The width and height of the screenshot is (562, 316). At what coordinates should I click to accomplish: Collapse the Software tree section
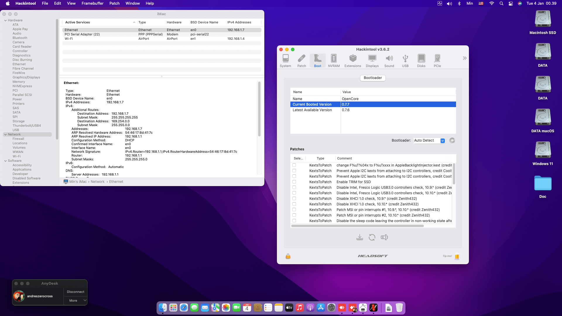point(6,161)
